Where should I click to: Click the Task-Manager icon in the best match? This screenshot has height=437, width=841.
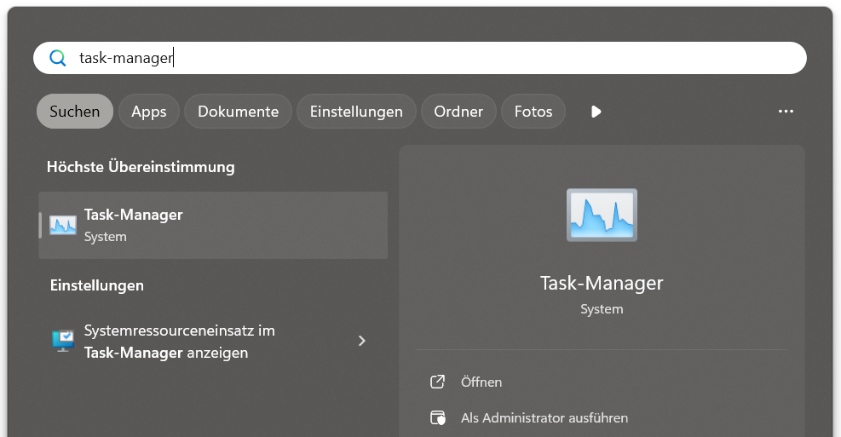tap(63, 225)
